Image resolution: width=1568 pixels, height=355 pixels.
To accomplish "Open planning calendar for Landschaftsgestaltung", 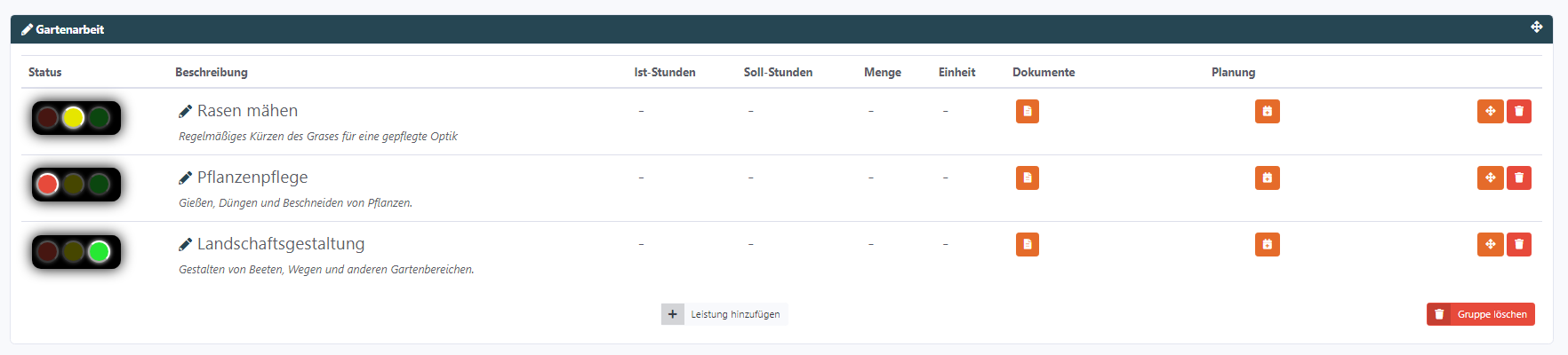I will 1267,244.
